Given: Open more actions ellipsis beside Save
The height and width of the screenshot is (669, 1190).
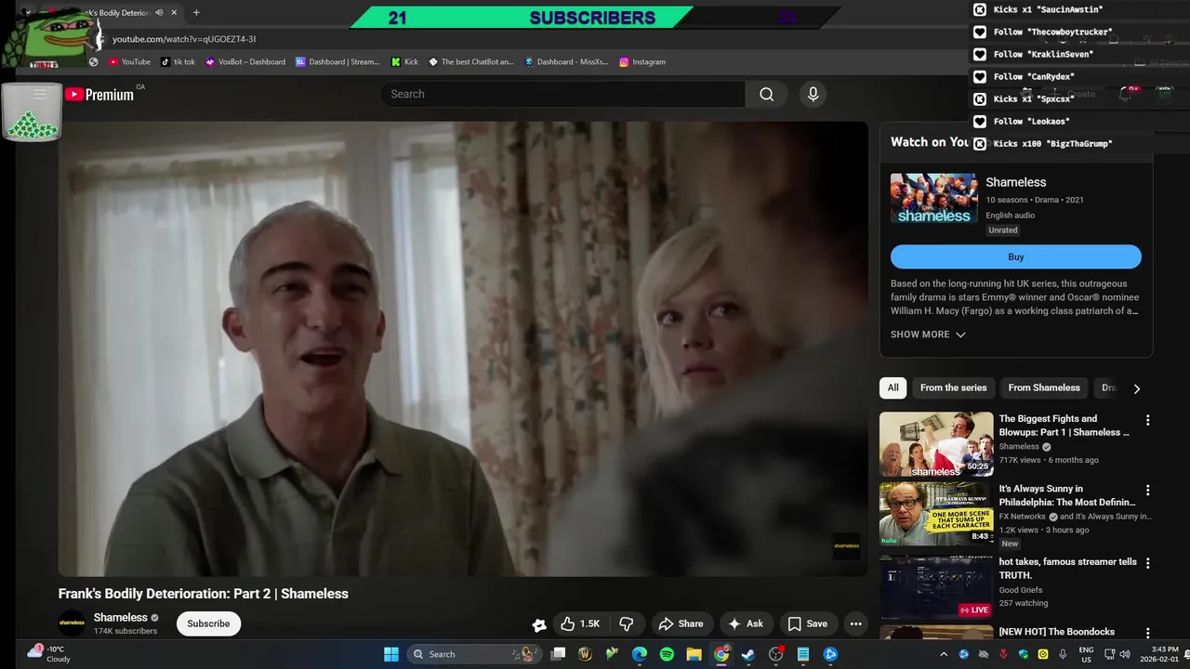Looking at the screenshot, I should click(x=855, y=623).
